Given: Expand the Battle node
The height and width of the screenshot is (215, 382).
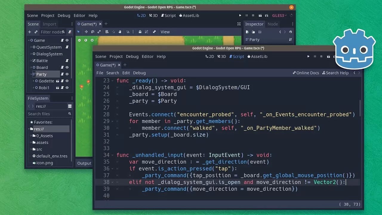Looking at the screenshot, I should [31, 61].
